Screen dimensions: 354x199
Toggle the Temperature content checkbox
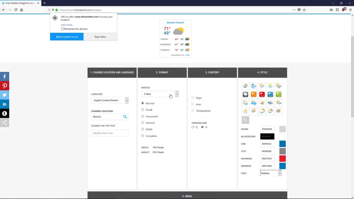pos(192,111)
